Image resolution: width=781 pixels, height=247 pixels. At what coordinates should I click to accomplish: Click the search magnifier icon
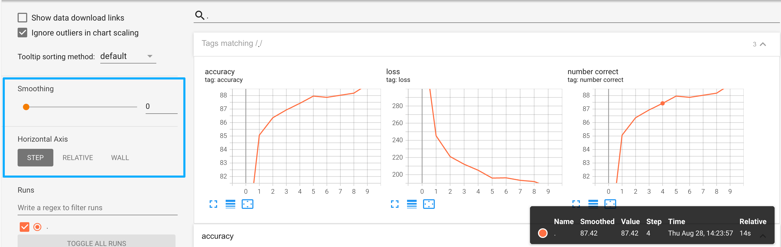pyautogui.click(x=200, y=15)
